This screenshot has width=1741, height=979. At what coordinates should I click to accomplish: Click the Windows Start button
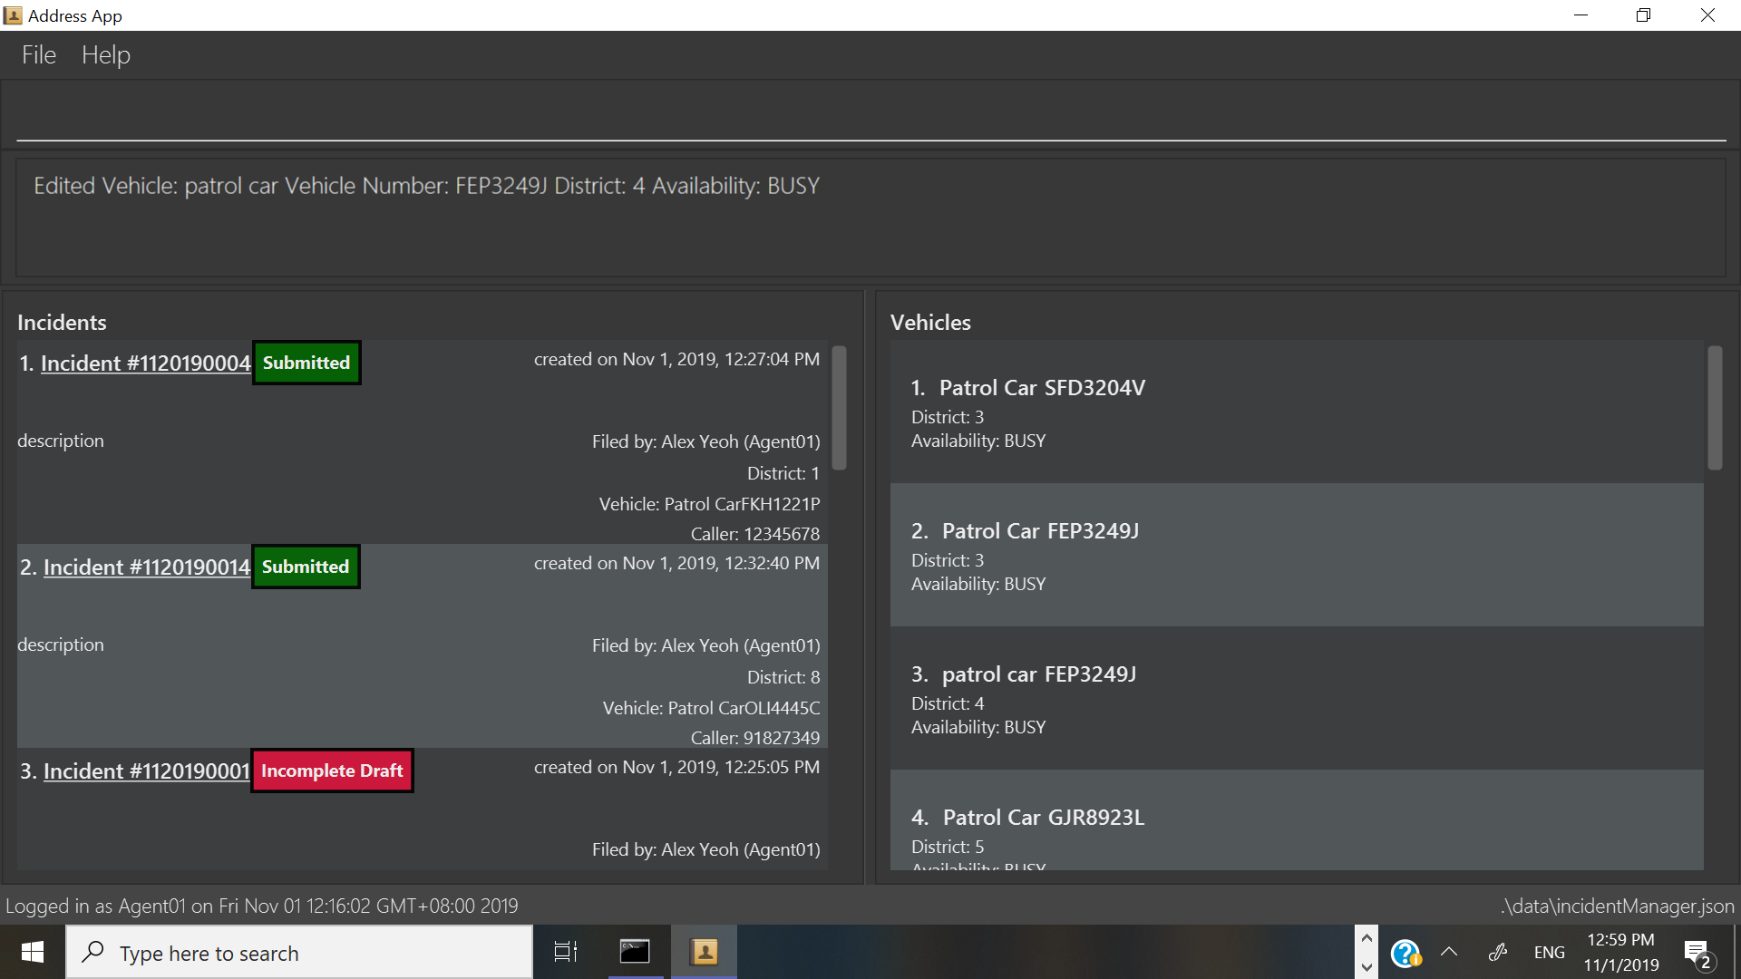(x=33, y=953)
